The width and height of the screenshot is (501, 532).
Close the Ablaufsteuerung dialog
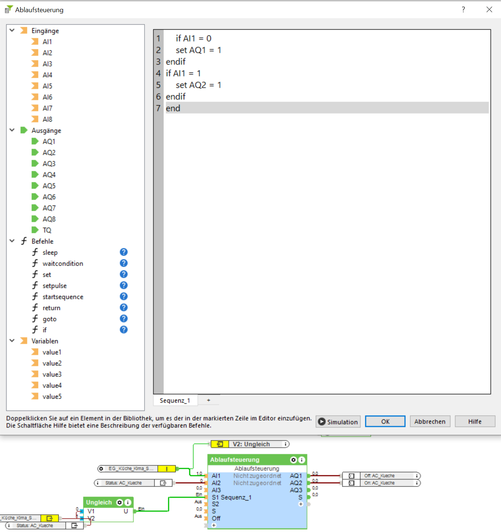(x=489, y=10)
